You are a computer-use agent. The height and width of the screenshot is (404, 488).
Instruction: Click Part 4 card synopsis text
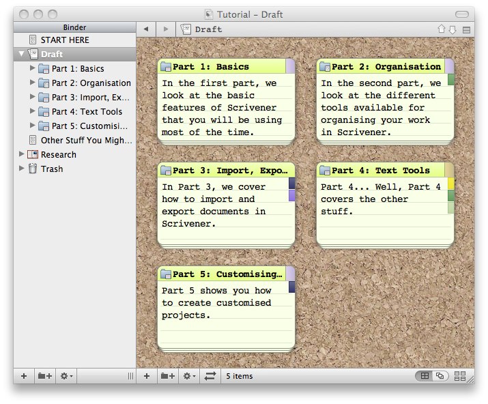click(380, 199)
